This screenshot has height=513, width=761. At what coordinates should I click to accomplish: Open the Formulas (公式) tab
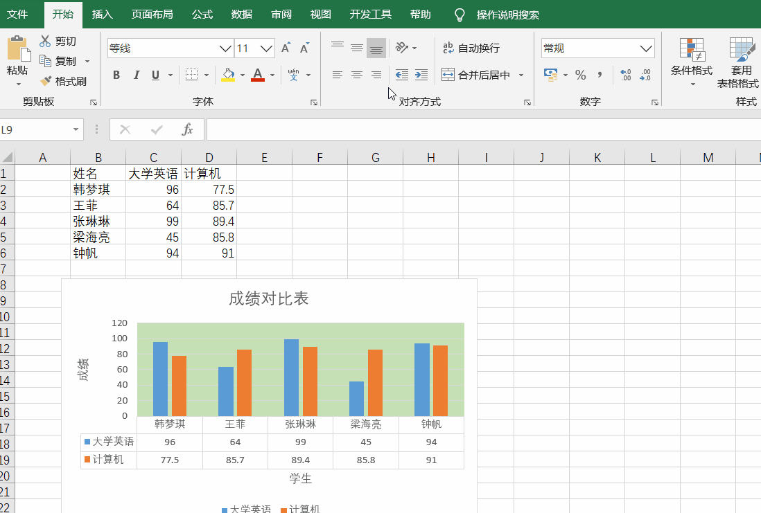[202, 15]
